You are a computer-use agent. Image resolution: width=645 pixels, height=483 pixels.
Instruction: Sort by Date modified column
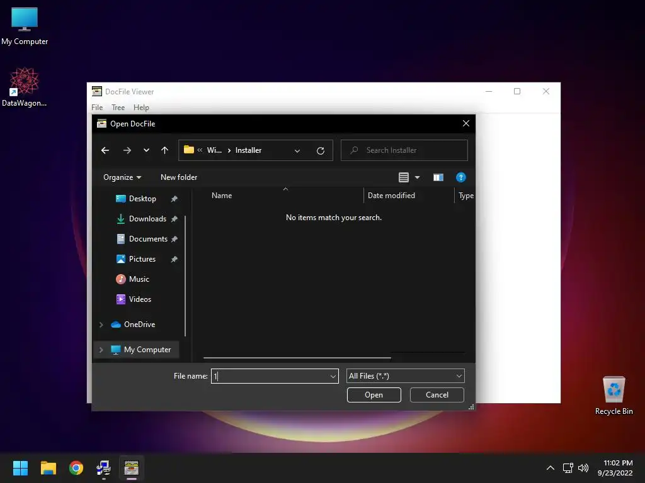[391, 196]
